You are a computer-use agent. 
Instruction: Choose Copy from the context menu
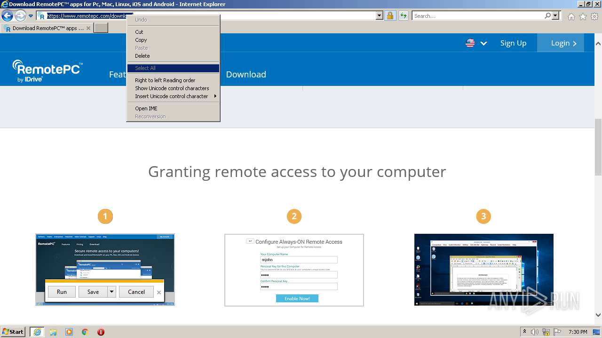tap(173, 40)
